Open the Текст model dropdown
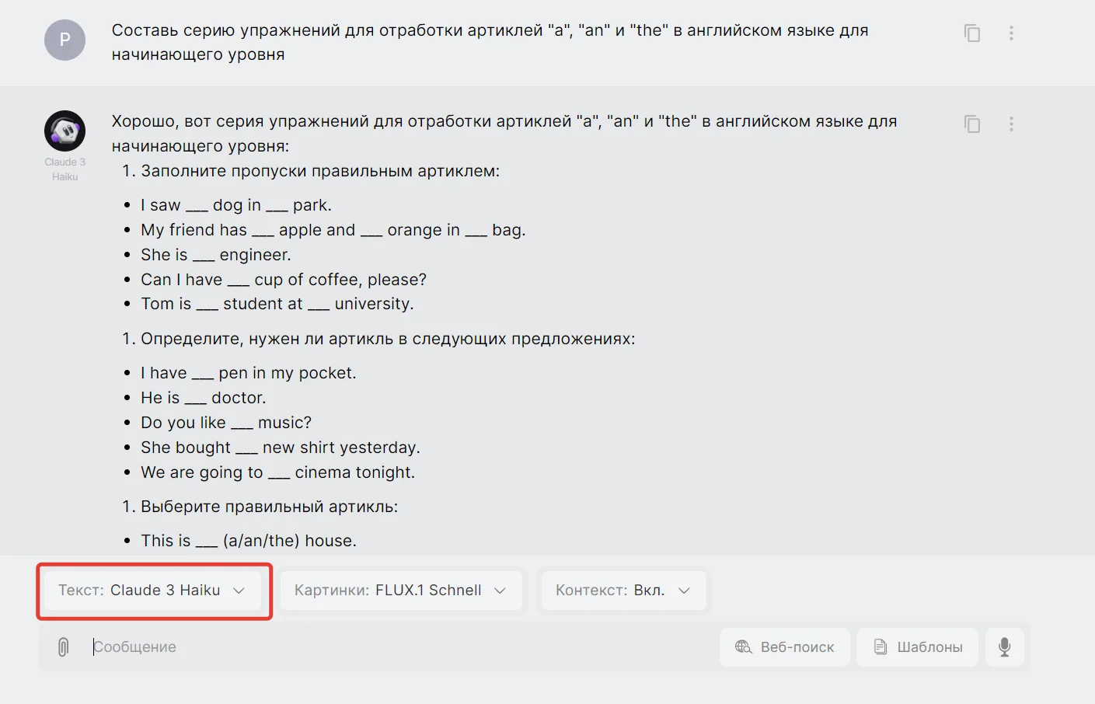1095x704 pixels. click(x=152, y=591)
